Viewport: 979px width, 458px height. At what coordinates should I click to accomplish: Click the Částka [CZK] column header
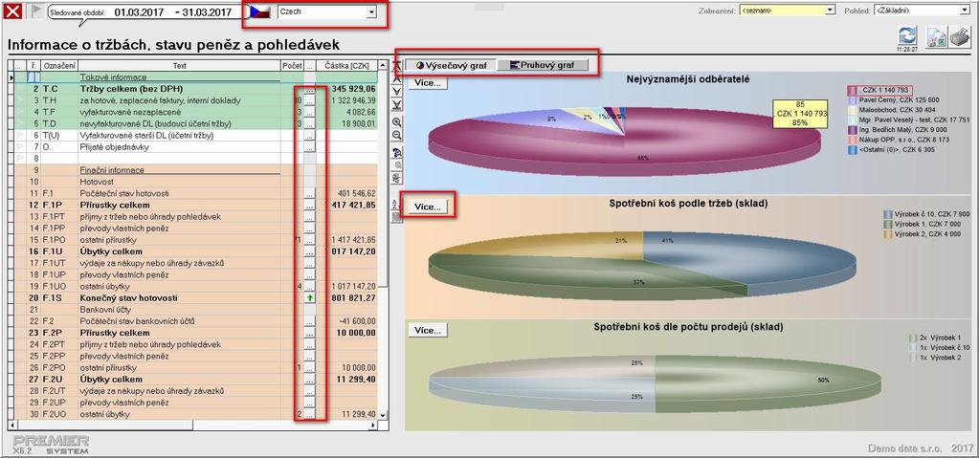point(347,66)
